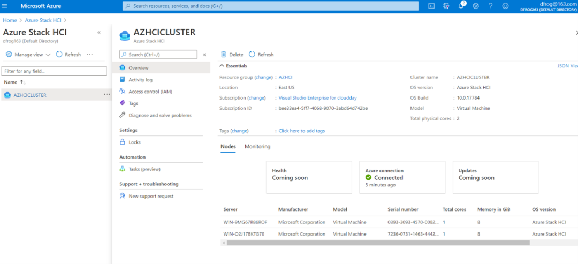Switch to the Monitoring tab
The width and height of the screenshot is (578, 264).
click(257, 146)
